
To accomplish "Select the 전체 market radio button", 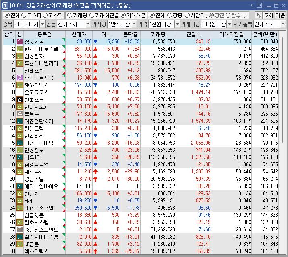I will pyautogui.click(x=7, y=15).
